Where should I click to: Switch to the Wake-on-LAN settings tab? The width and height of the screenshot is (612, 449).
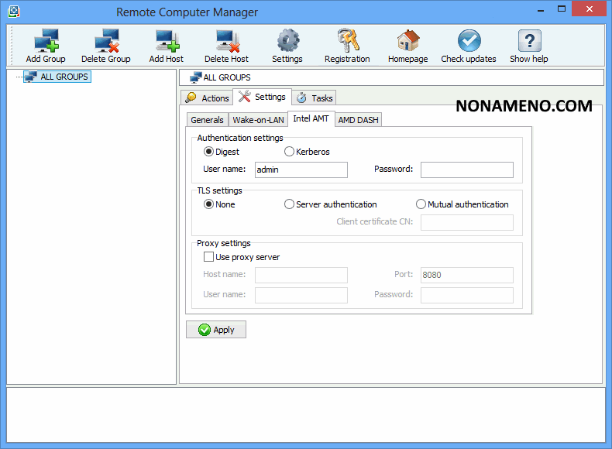pyautogui.click(x=258, y=120)
